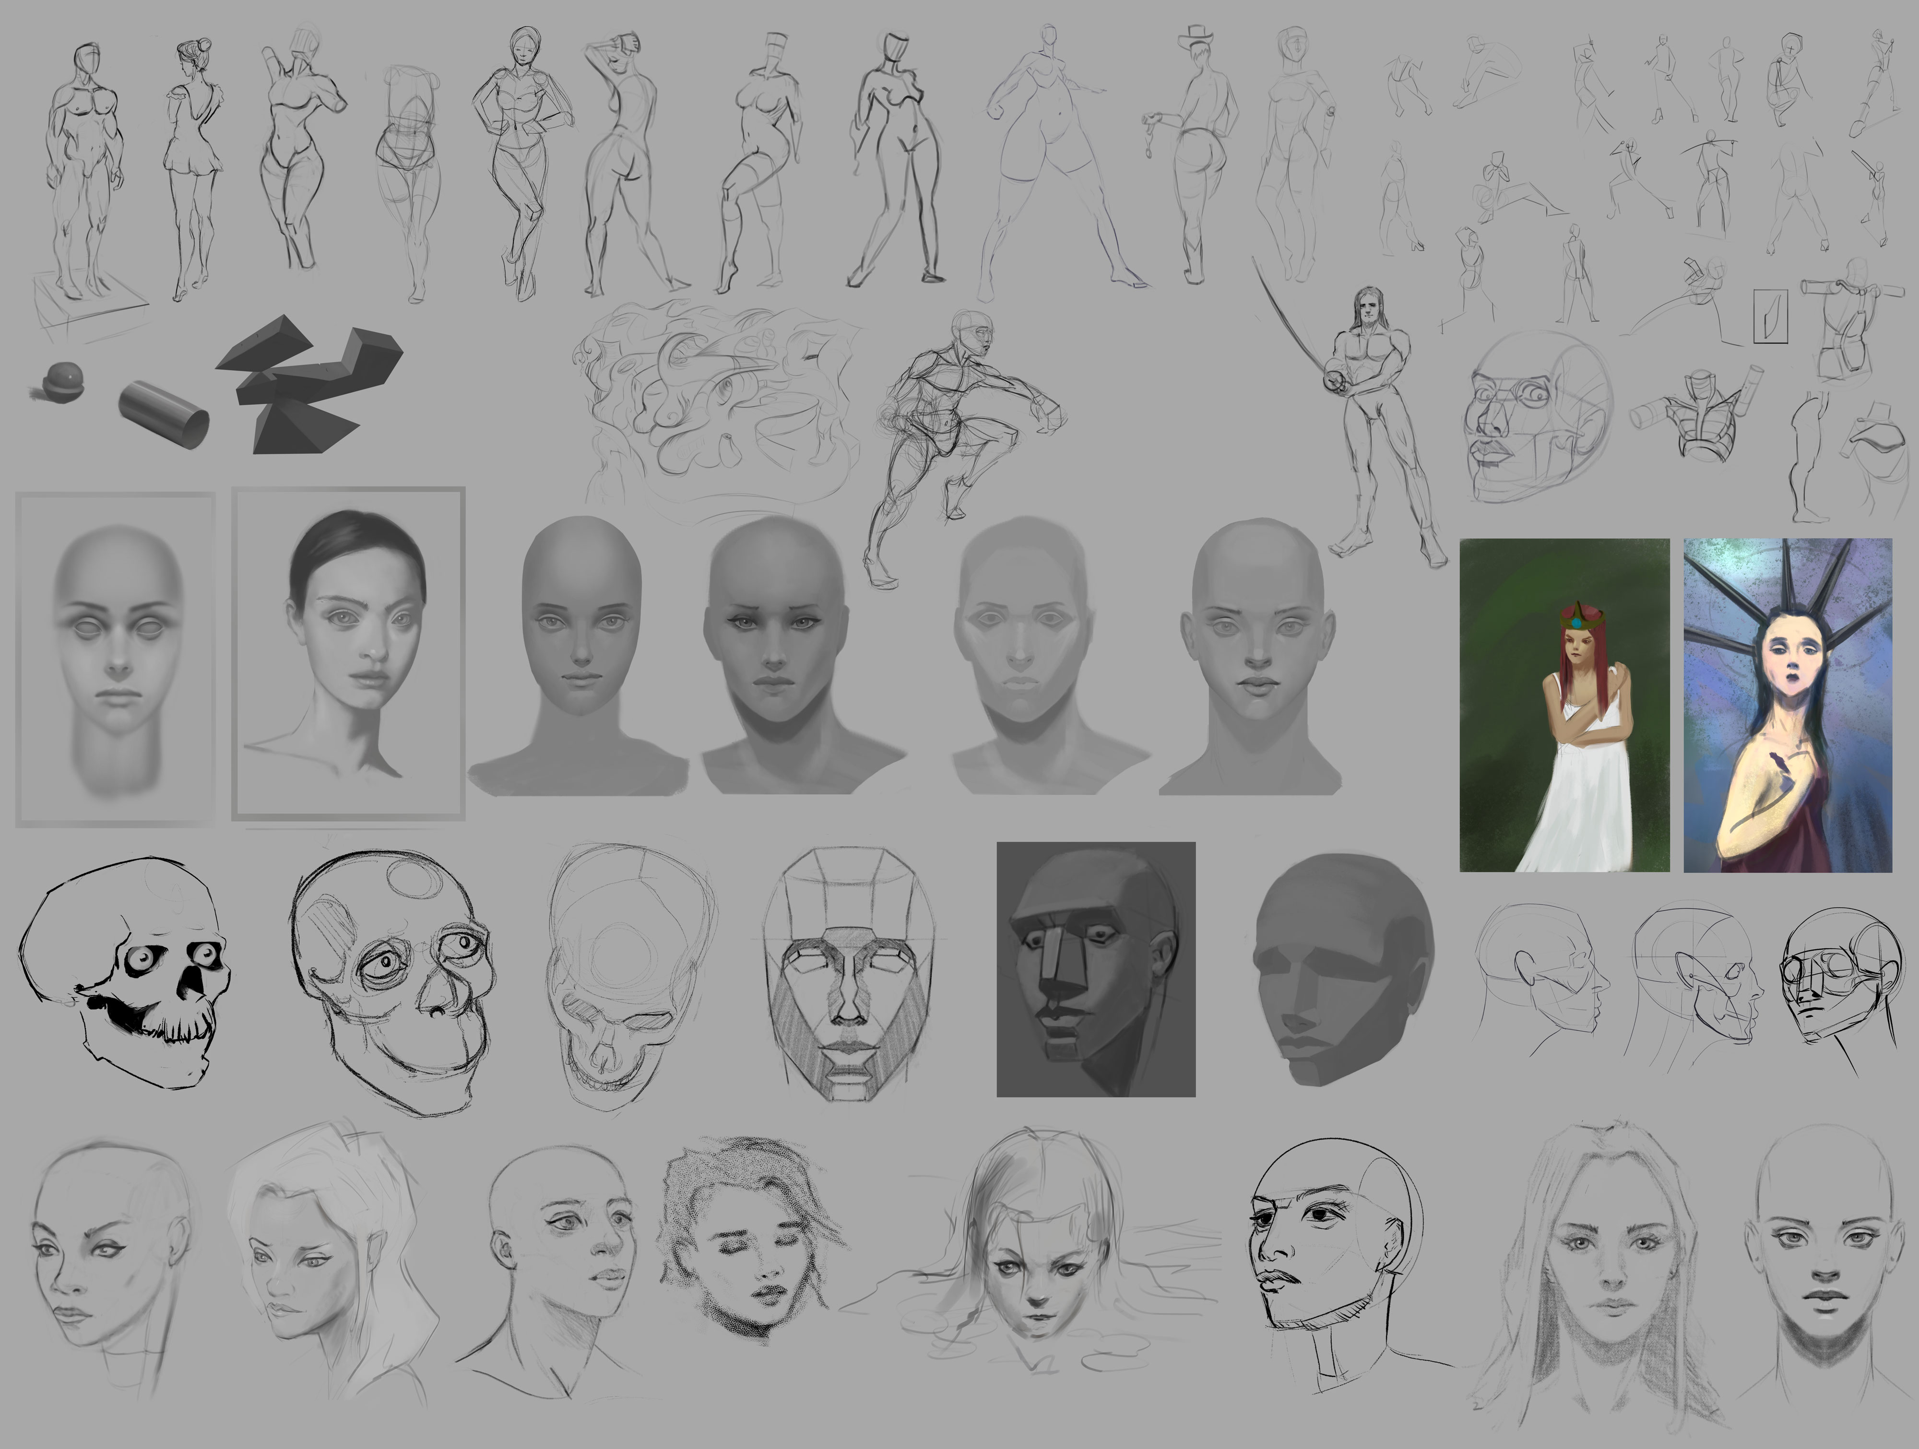Image resolution: width=1919 pixels, height=1449 pixels.
Task: Click the group of dark angular block shapes
Action: click(310, 384)
